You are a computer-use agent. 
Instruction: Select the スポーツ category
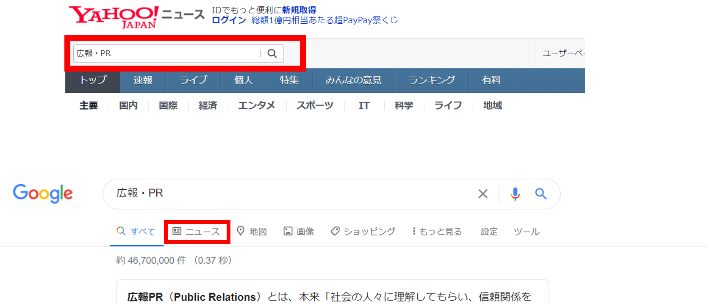315,105
